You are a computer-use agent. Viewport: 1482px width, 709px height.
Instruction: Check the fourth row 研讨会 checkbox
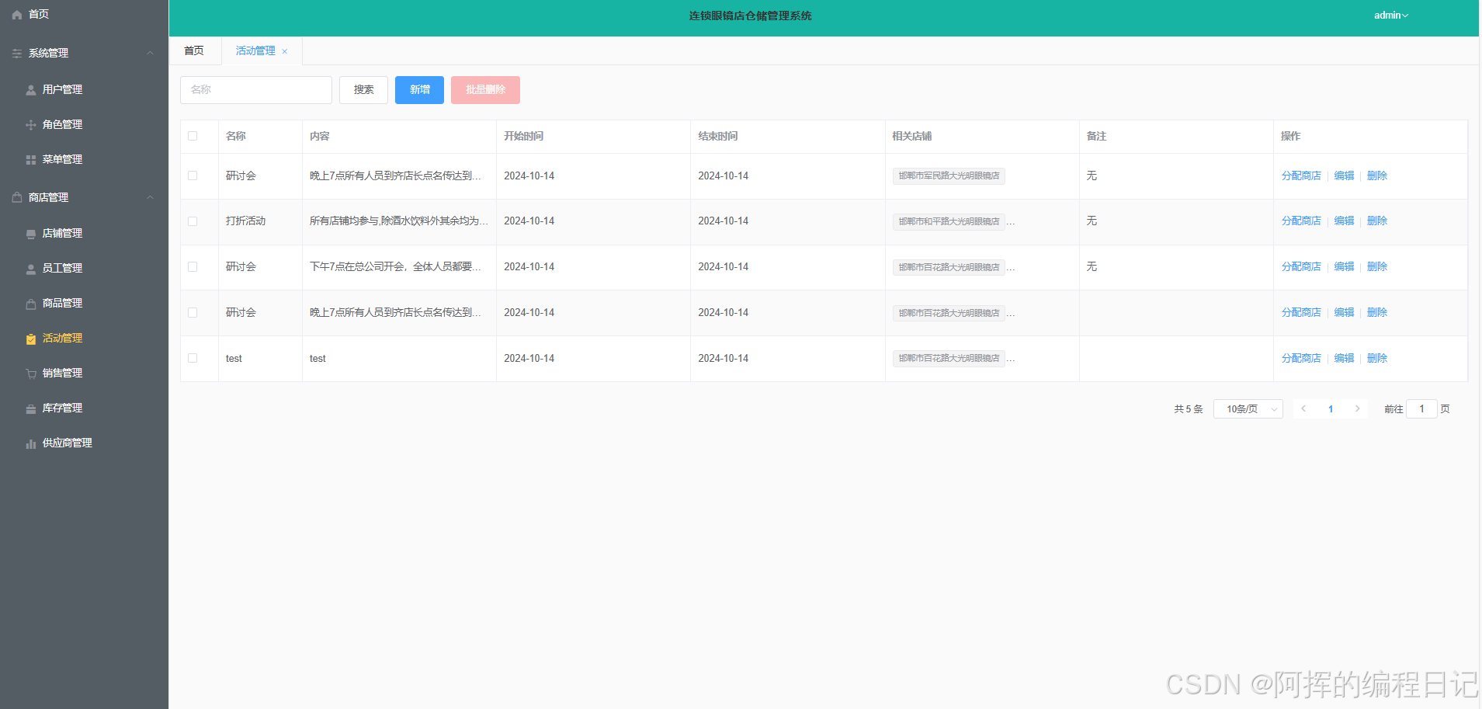pyautogui.click(x=193, y=312)
